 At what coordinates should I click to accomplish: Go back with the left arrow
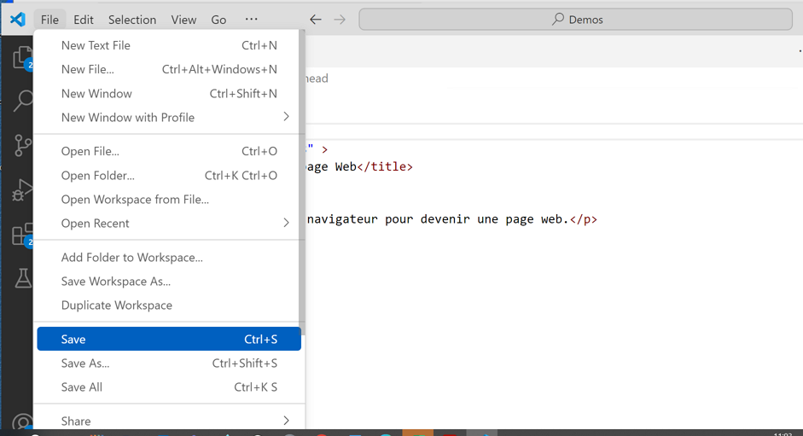point(316,20)
